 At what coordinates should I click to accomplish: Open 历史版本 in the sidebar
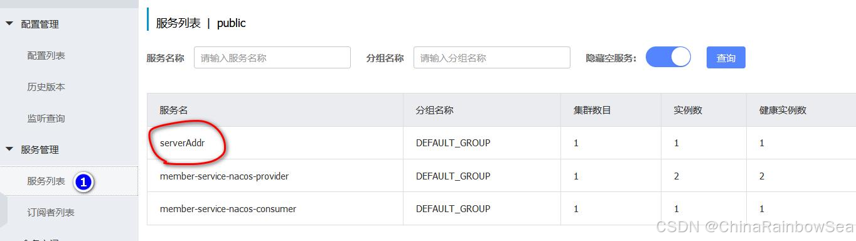(x=46, y=87)
